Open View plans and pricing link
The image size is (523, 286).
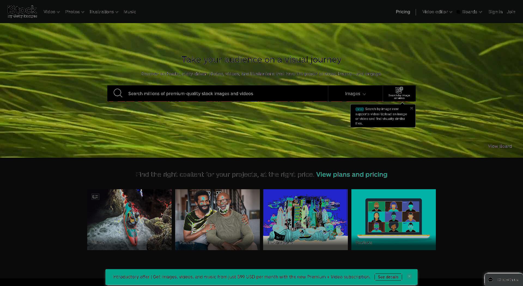coord(352,175)
